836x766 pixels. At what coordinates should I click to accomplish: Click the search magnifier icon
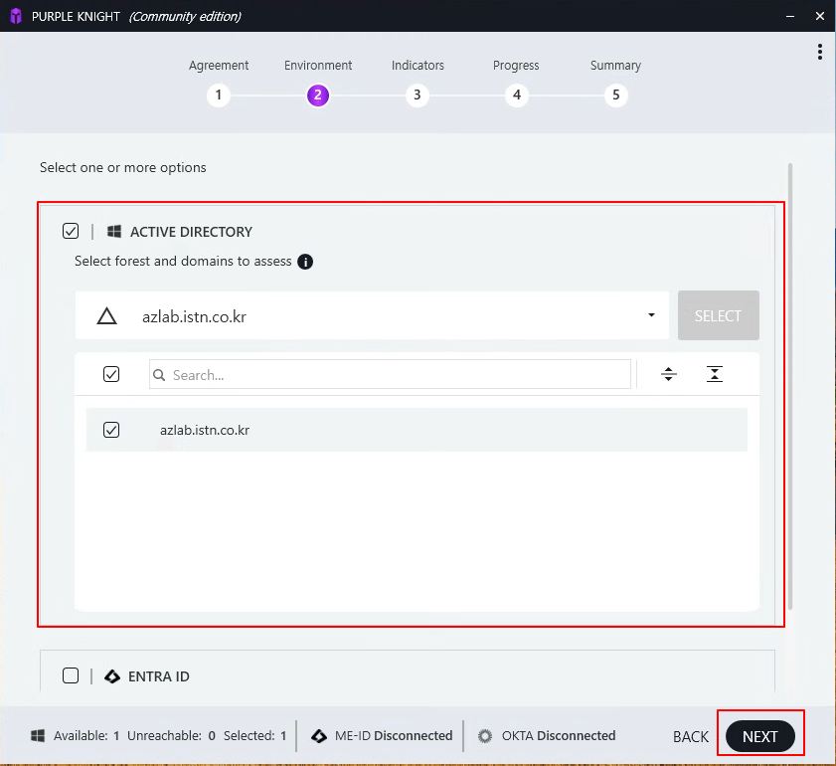pyautogui.click(x=159, y=375)
